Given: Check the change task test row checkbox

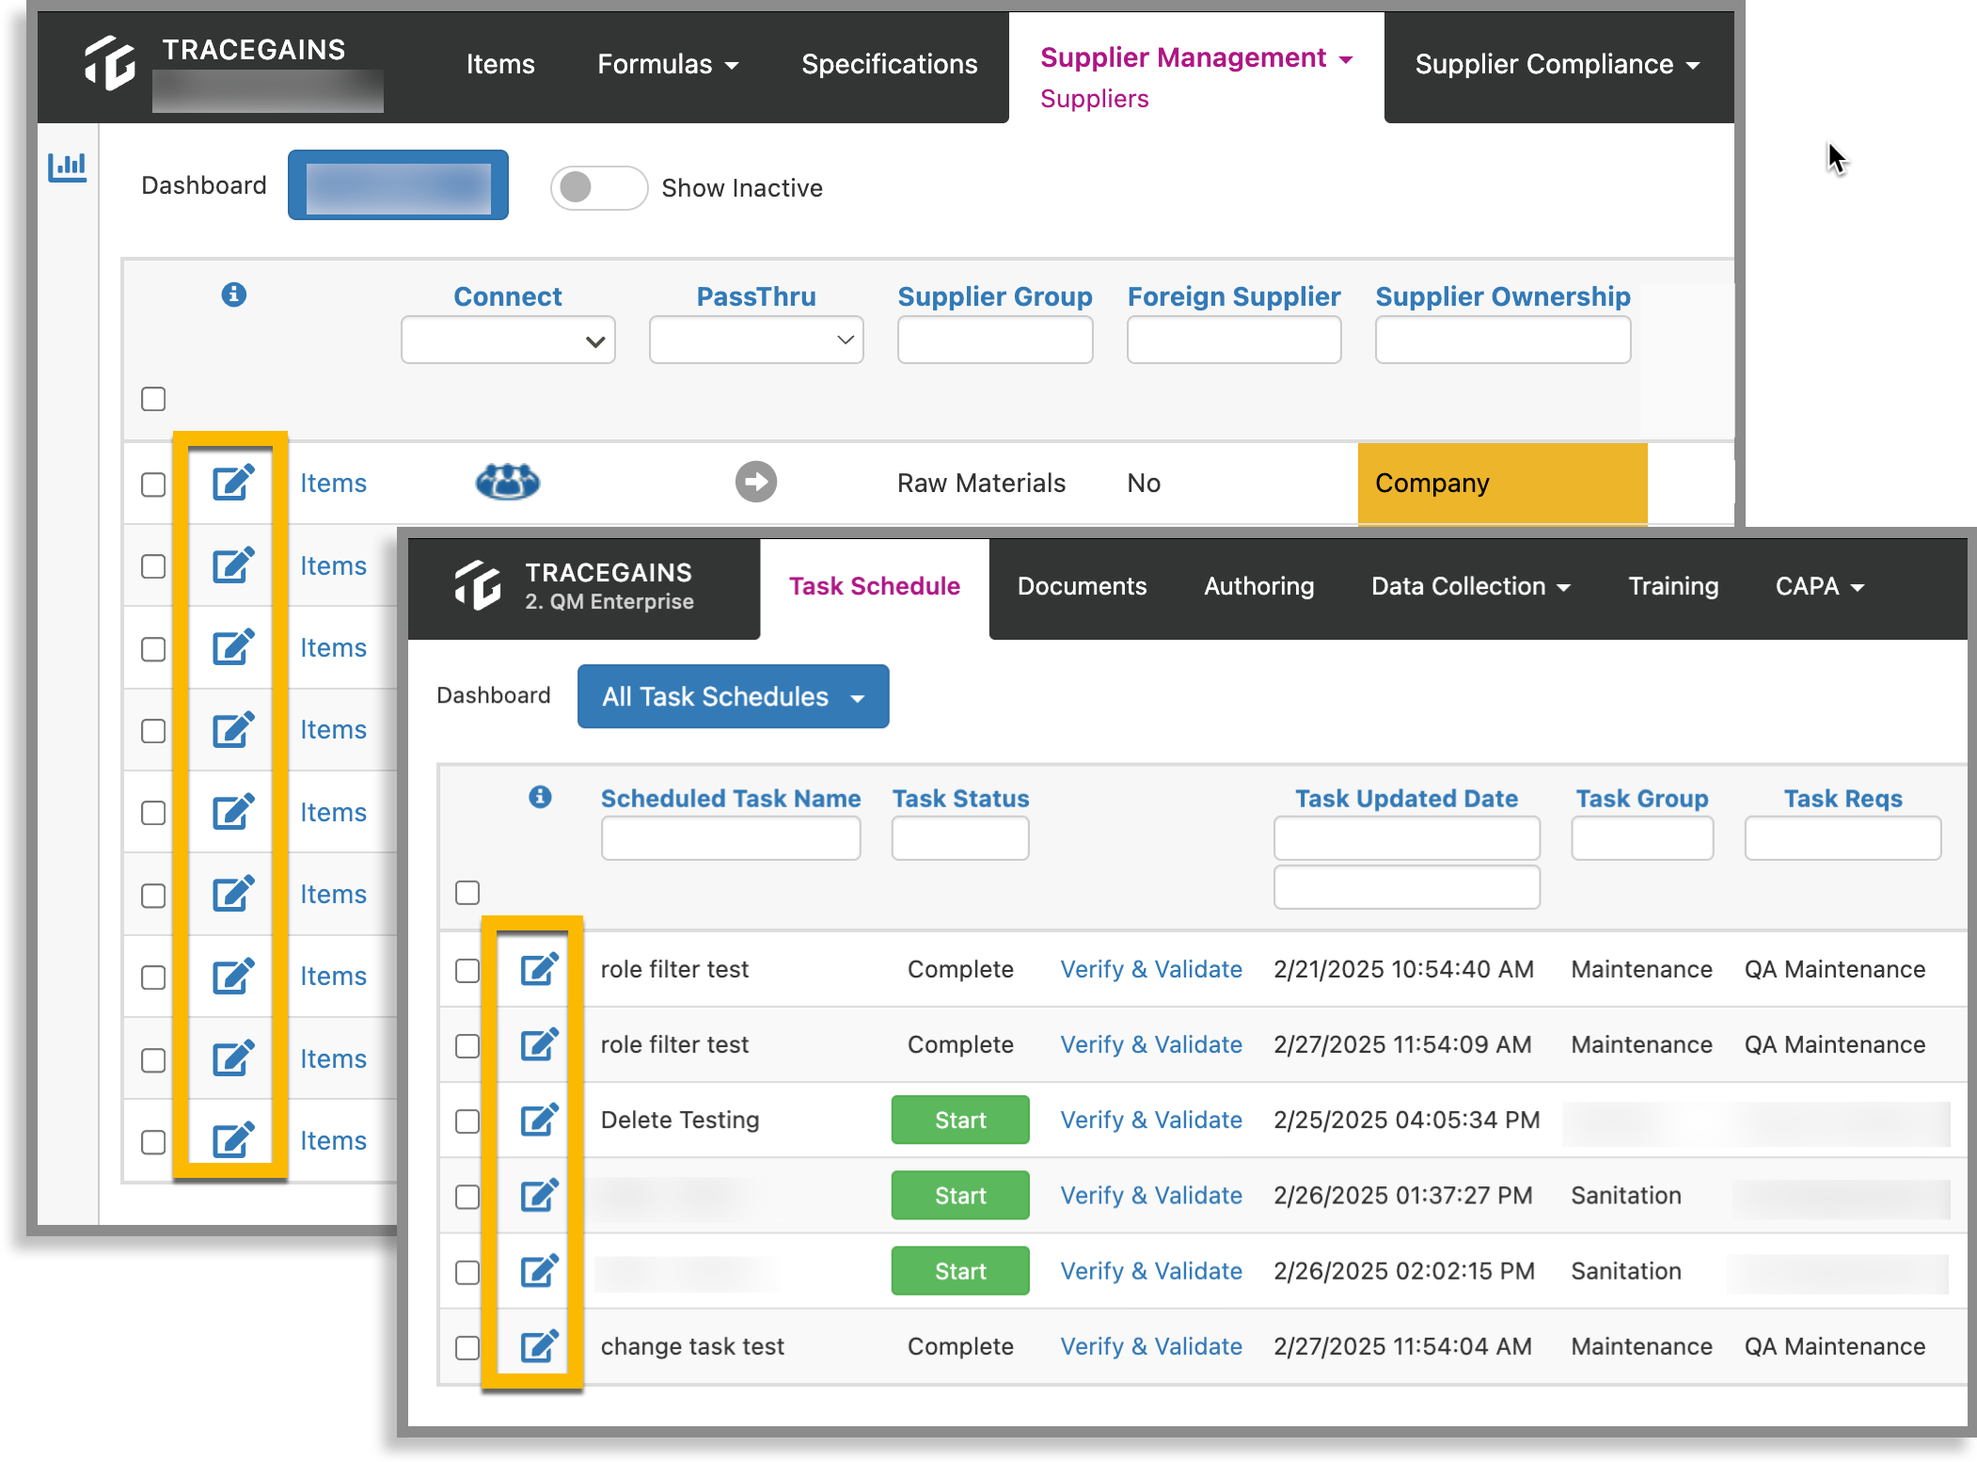Looking at the screenshot, I should point(467,1347).
